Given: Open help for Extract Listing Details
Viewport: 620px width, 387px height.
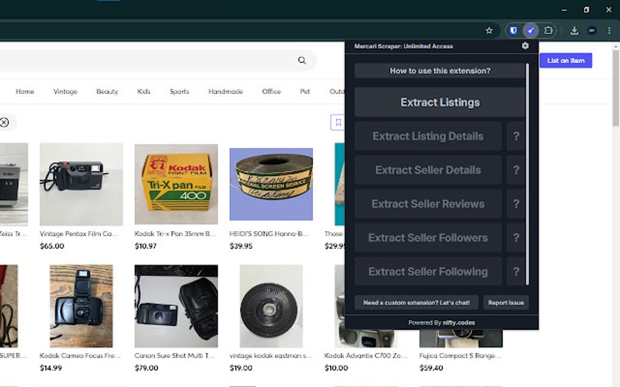Looking at the screenshot, I should [516, 136].
